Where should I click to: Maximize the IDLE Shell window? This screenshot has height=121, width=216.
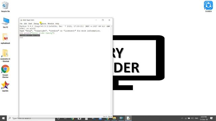103,20
